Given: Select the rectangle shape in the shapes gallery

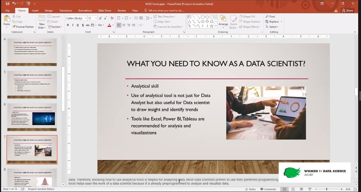Looking at the screenshot, I should (203, 17).
